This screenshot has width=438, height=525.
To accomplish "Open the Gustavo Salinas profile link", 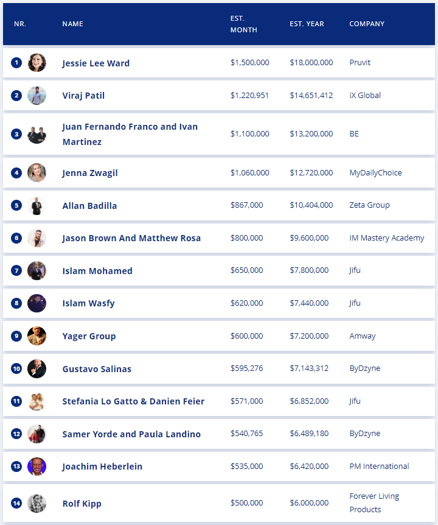I will pos(97,369).
